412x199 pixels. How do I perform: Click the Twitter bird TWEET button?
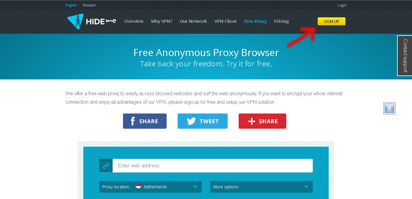(203, 121)
